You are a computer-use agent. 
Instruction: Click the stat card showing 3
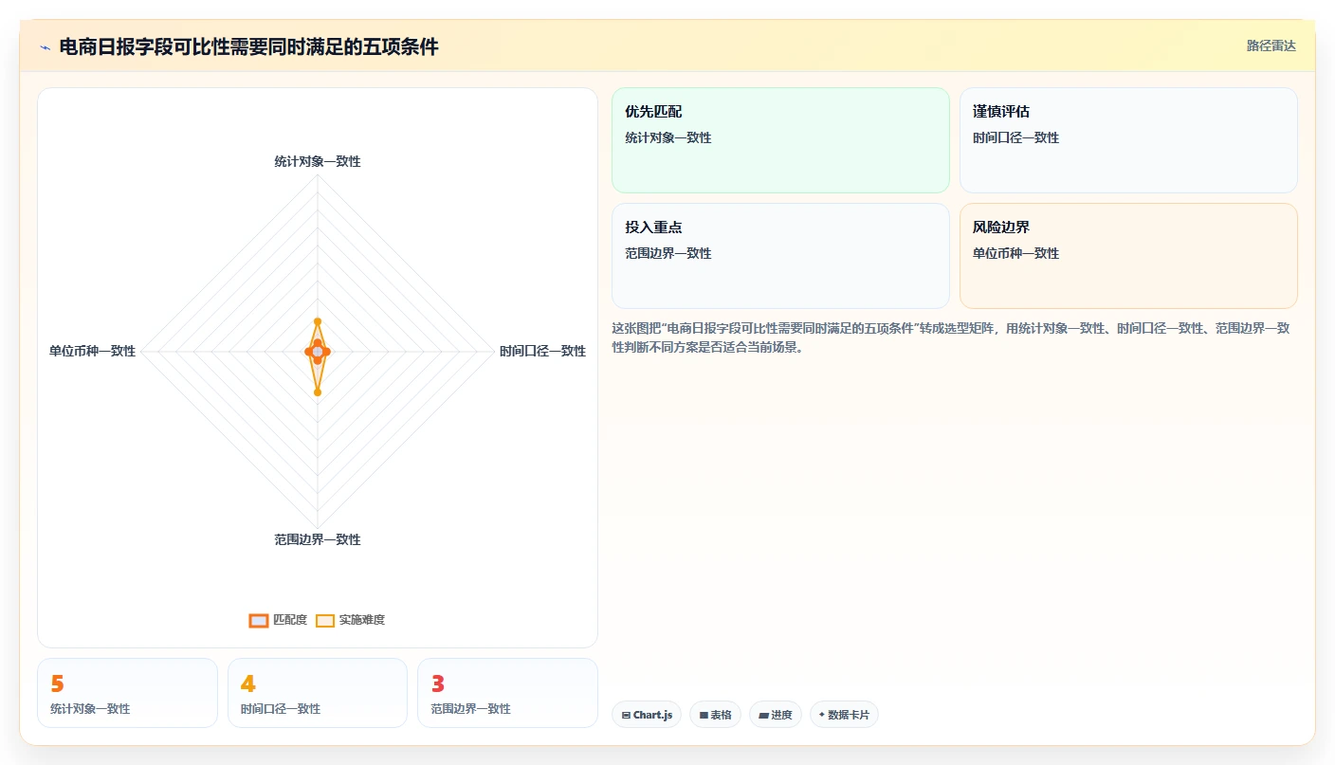[x=507, y=693]
